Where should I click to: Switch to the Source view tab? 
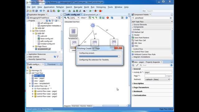point(83,106)
